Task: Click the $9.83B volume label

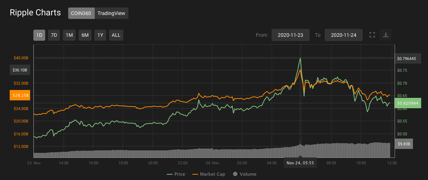Action: (404, 144)
